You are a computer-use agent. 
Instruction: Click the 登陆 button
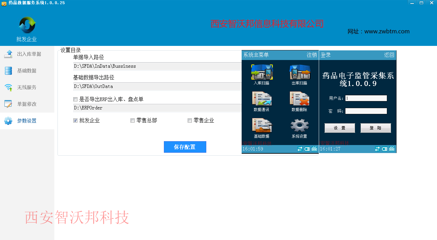pos(376,128)
